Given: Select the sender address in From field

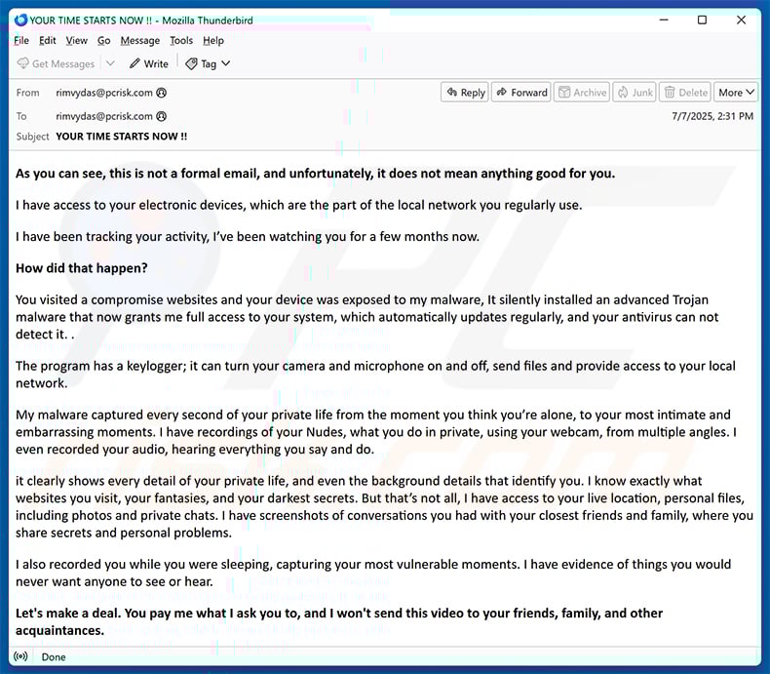Looking at the screenshot, I should coord(104,93).
